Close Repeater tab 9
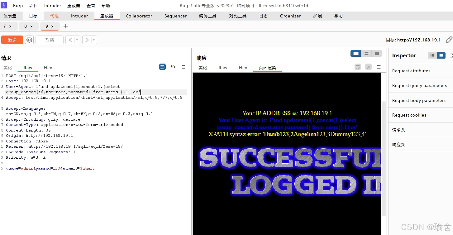 point(52,26)
